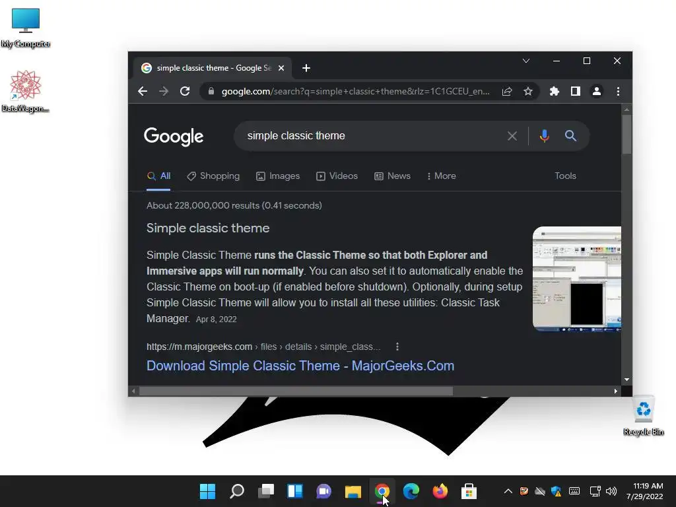Viewport: 676px width, 507px height.
Task: Select the All results tab
Action: (158, 176)
